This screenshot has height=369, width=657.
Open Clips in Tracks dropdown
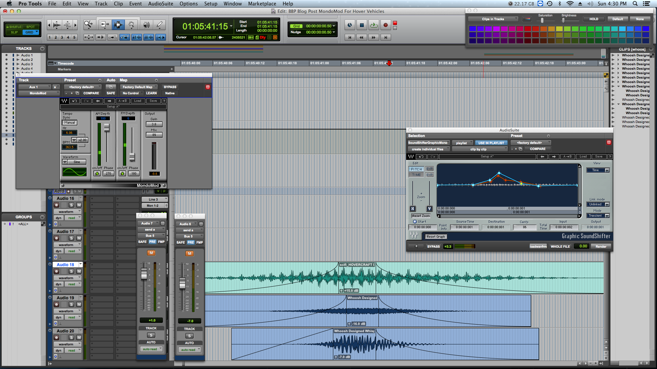[x=493, y=19]
